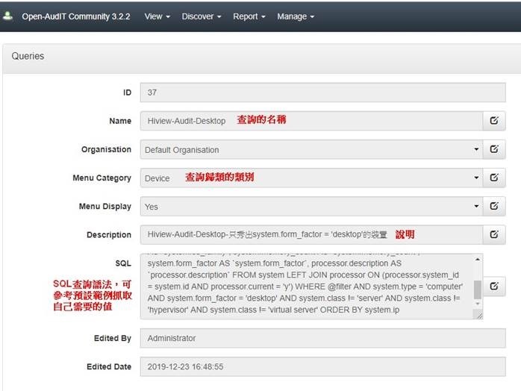This screenshot has height=391, width=521.
Task: Click the Edited By Administrator field
Action: coord(322,338)
